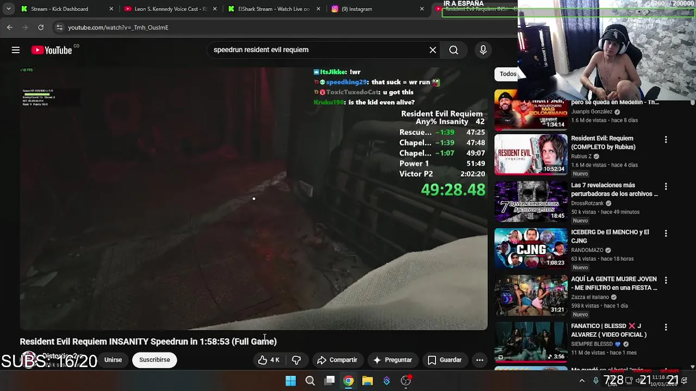696x391 pixels.
Task: Open Windows taskbar search
Action: point(310,381)
